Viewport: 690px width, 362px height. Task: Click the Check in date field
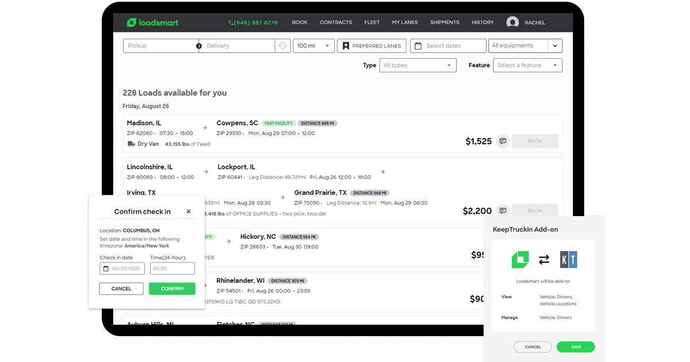pos(122,268)
